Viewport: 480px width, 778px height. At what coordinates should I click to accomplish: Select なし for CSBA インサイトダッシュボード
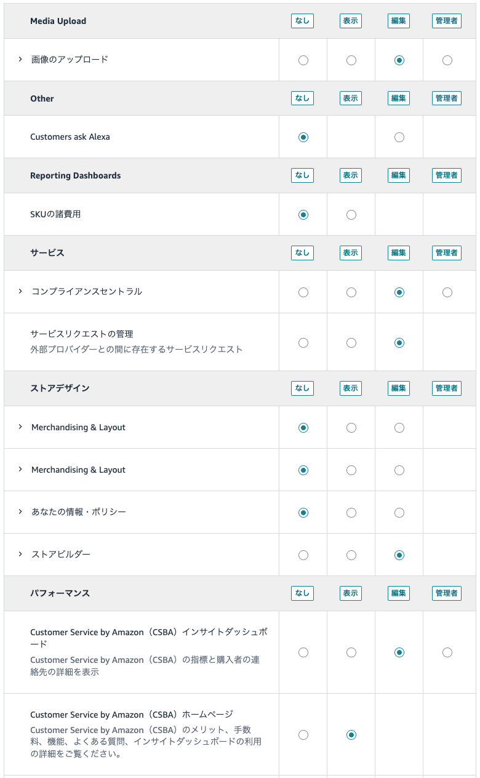click(x=303, y=652)
